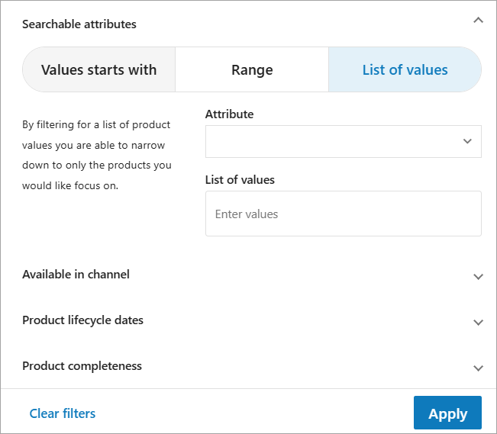
Task: Expand Product lifecycle dates chevron arrow
Action: coord(478,322)
